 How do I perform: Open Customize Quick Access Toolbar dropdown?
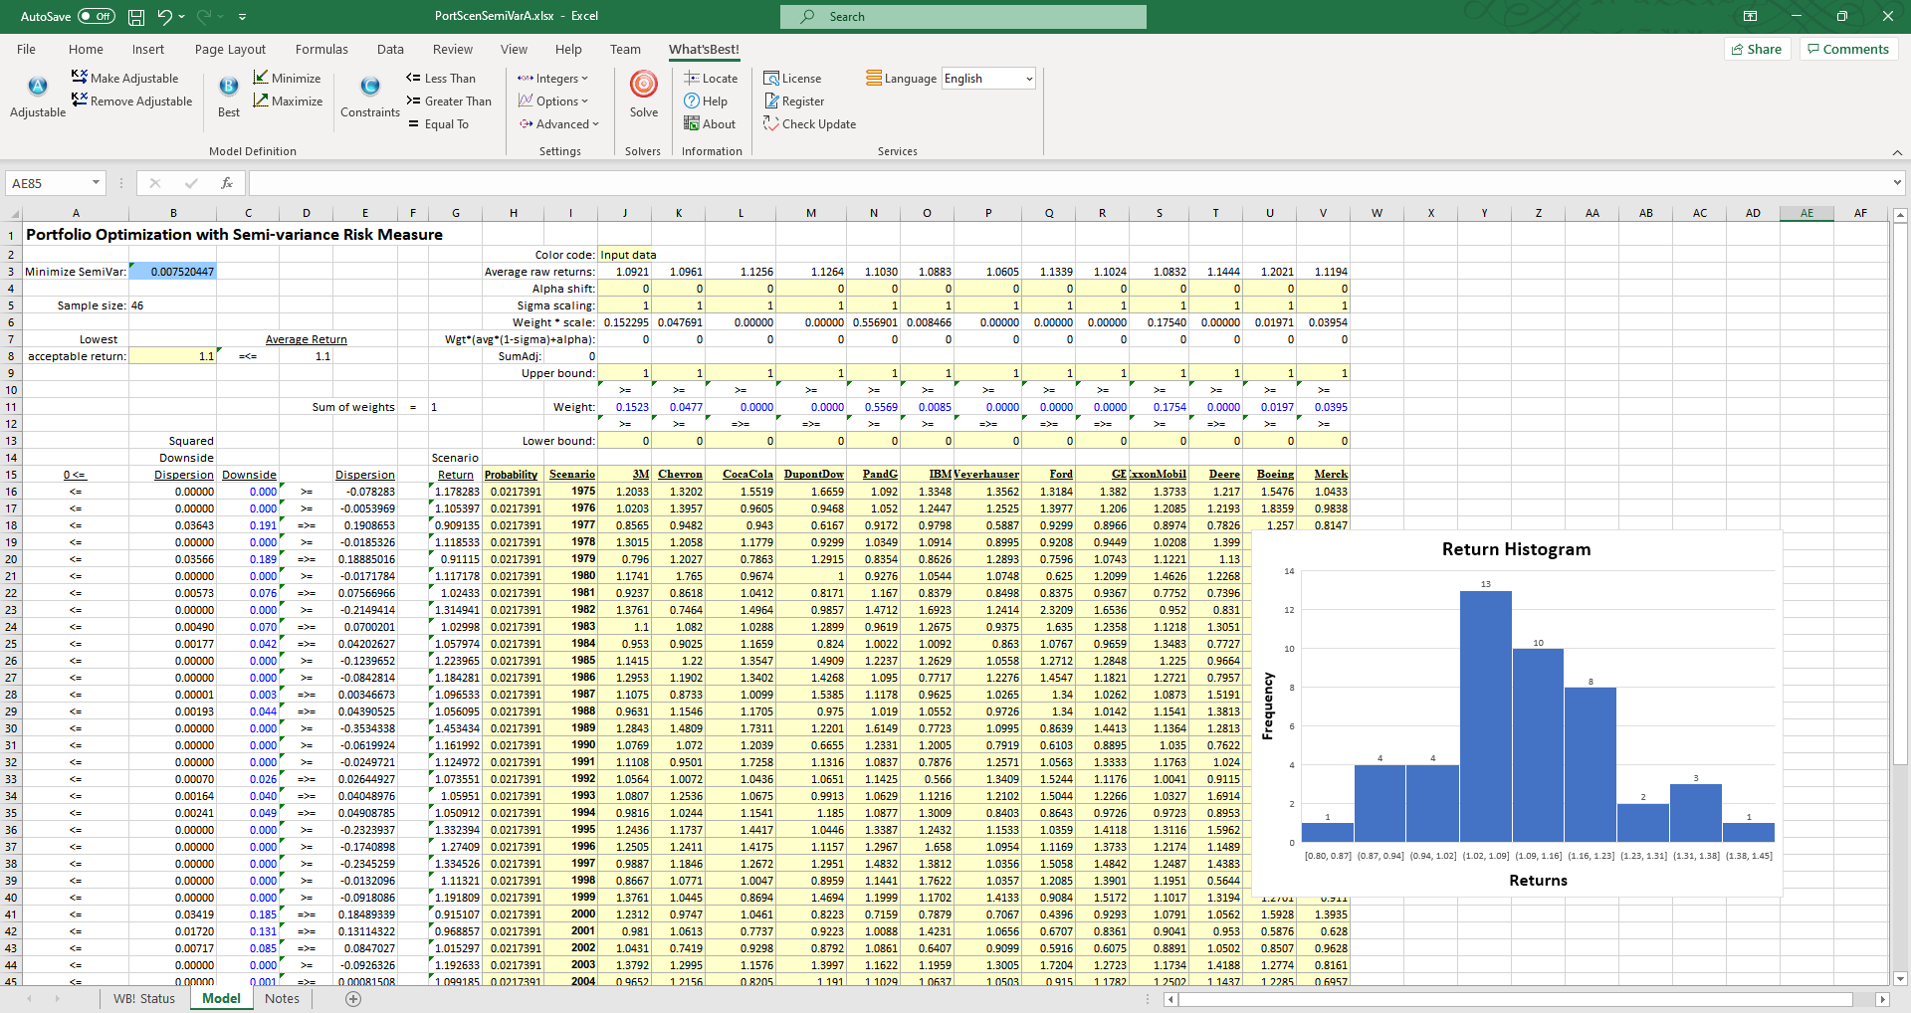tap(243, 16)
